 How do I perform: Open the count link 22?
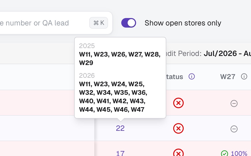click(120, 128)
